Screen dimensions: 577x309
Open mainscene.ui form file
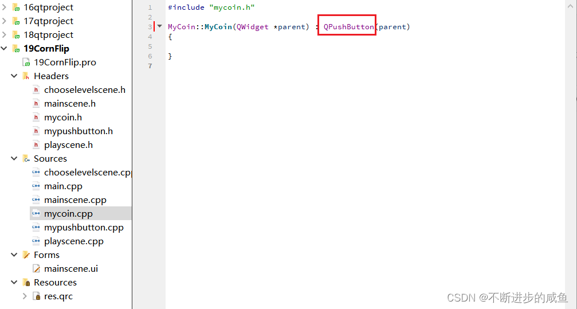click(x=71, y=269)
